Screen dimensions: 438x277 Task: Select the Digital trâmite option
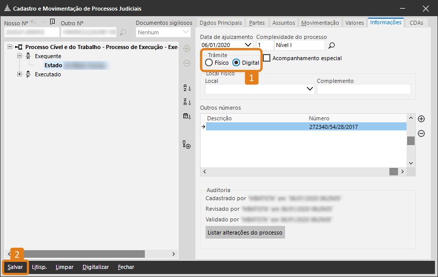236,63
